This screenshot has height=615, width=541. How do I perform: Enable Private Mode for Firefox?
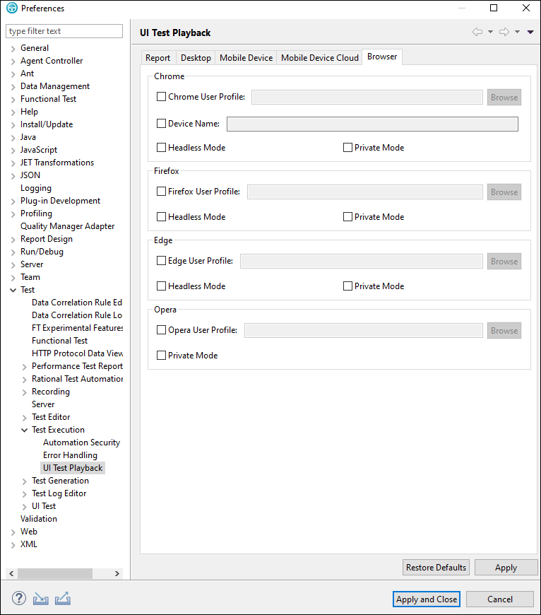[x=347, y=216]
